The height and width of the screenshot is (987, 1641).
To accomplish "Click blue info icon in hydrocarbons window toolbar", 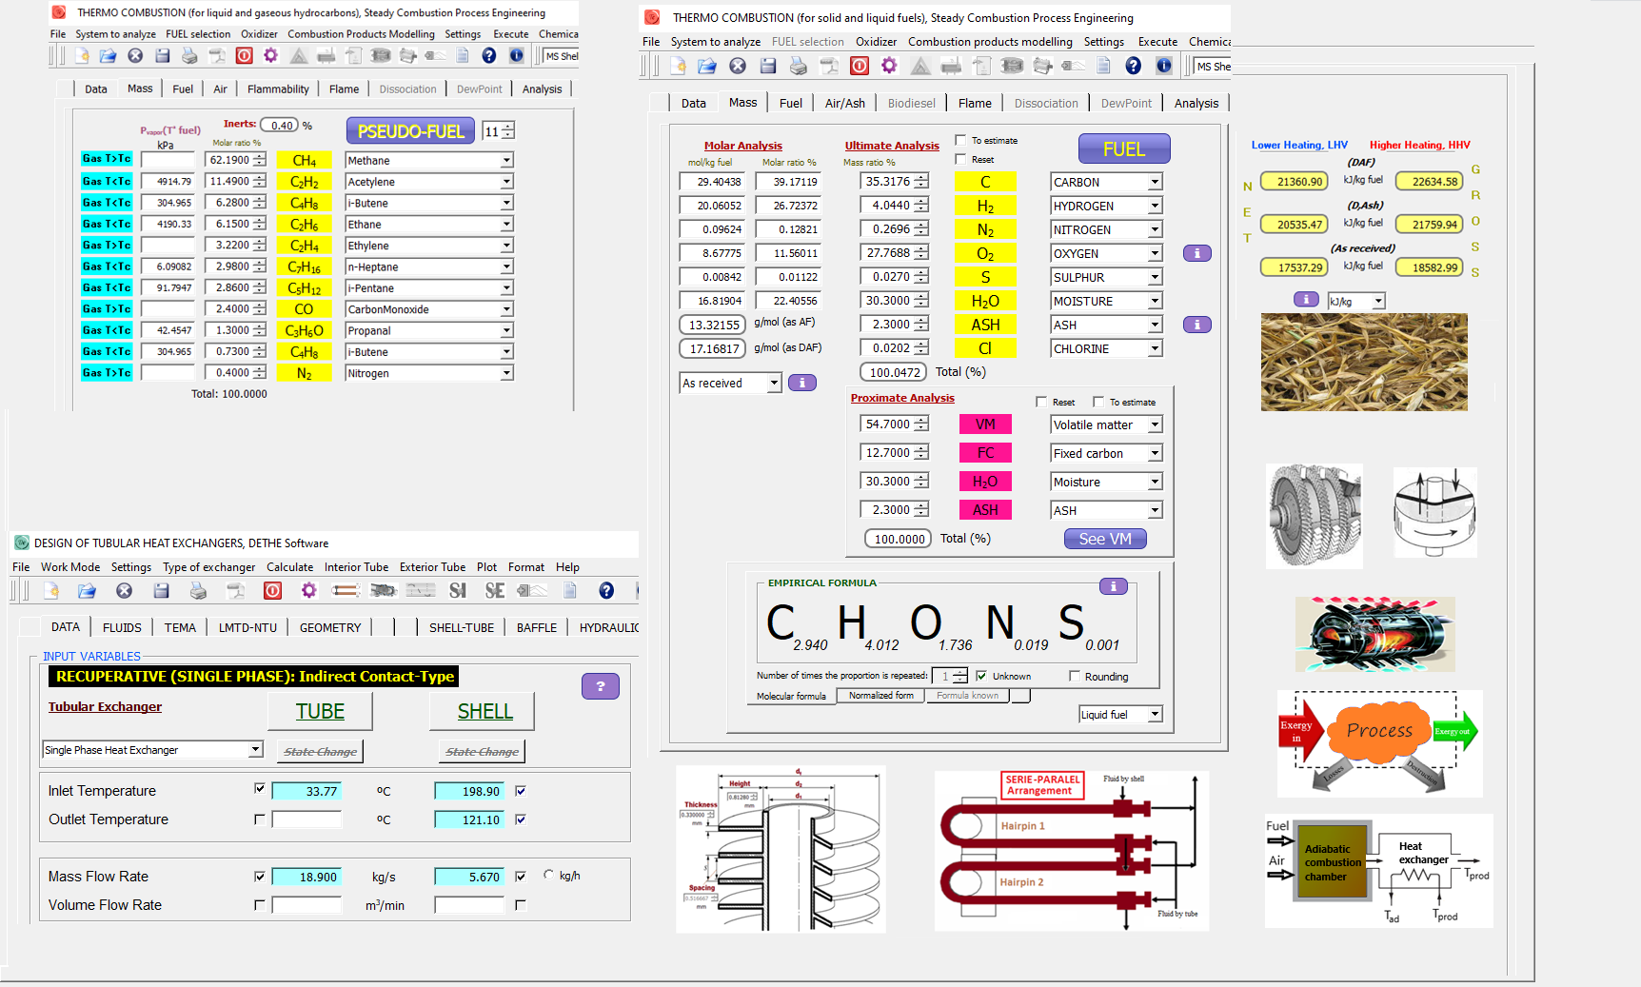I will (516, 56).
